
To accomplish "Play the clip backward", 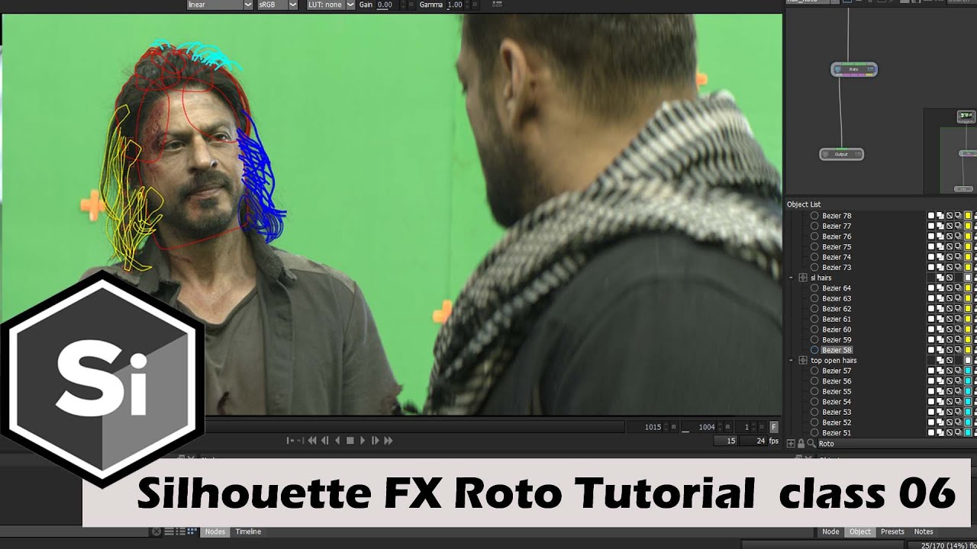I will tap(337, 441).
